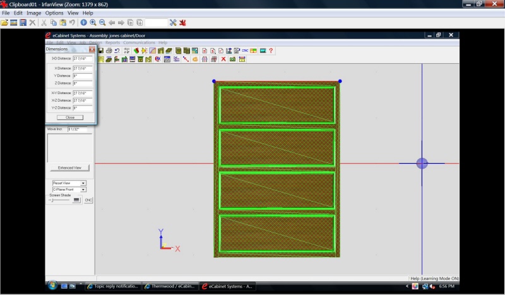Click Close button in Dimensions dialog
The width and height of the screenshot is (505, 295).
coord(70,117)
